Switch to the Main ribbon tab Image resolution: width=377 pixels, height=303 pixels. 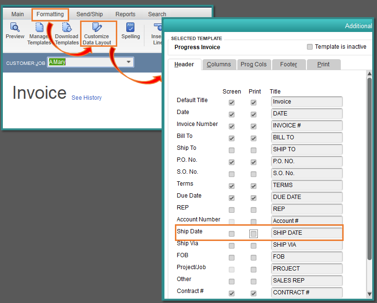coord(18,14)
